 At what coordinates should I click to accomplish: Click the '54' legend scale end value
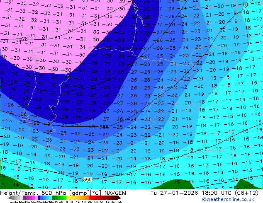point(119,202)
